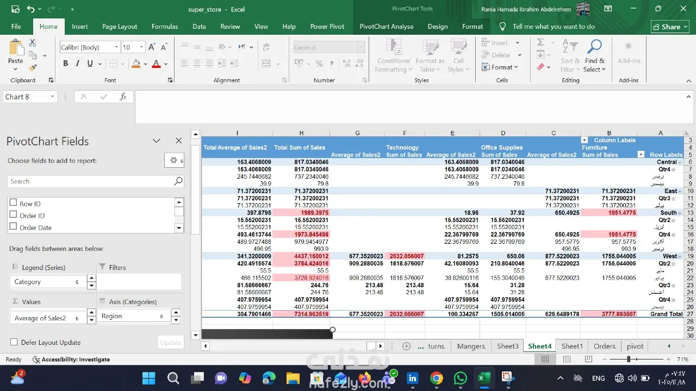Expand the Name Box dropdown arrow
696x391 pixels.
[x=52, y=97]
